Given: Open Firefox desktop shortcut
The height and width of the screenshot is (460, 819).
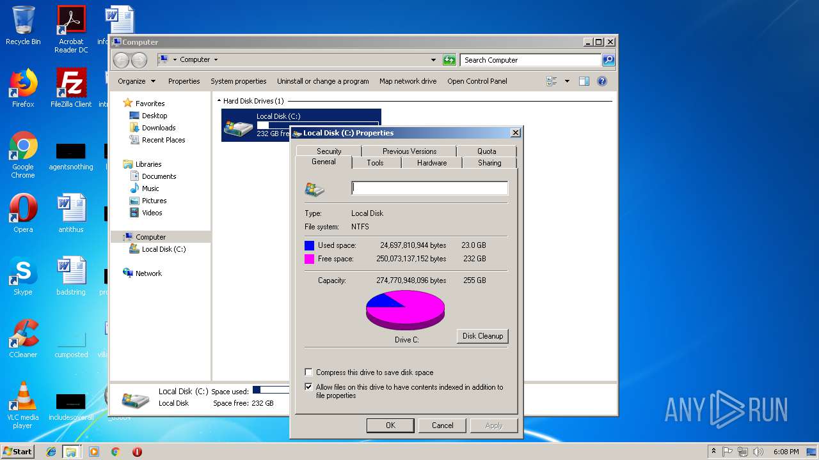Looking at the screenshot, I should (x=23, y=88).
